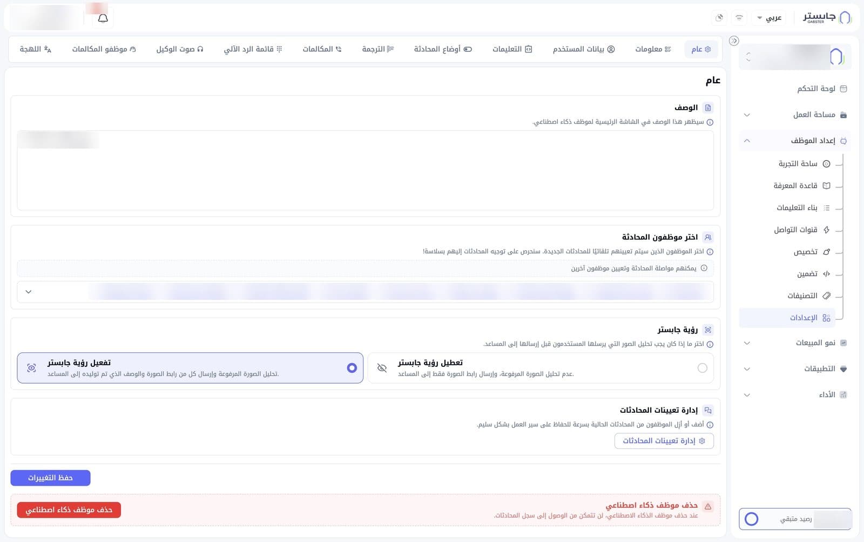
Task: Switch to the معلومات tab
Action: (x=653, y=49)
